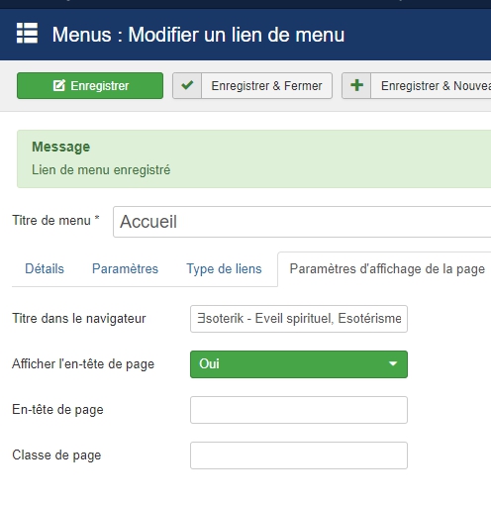Click the Titre dans le navigateur field
The image size is (491, 505).
point(299,319)
